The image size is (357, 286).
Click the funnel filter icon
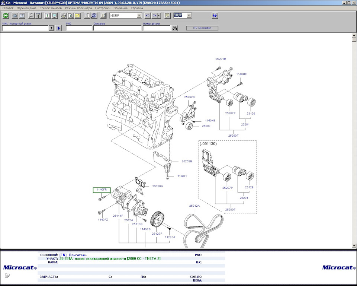coord(38,16)
